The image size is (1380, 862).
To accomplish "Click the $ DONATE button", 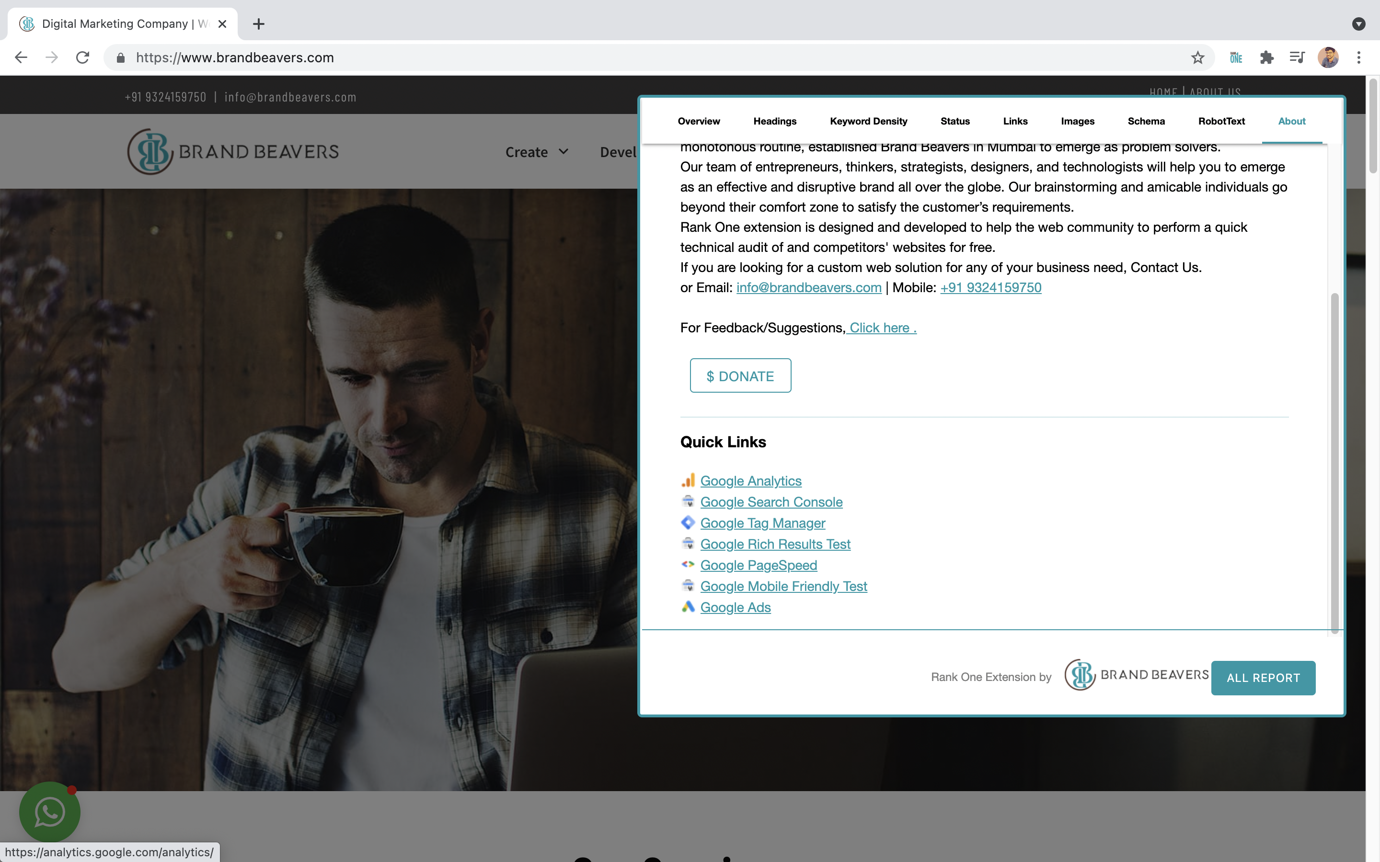I will tap(740, 375).
